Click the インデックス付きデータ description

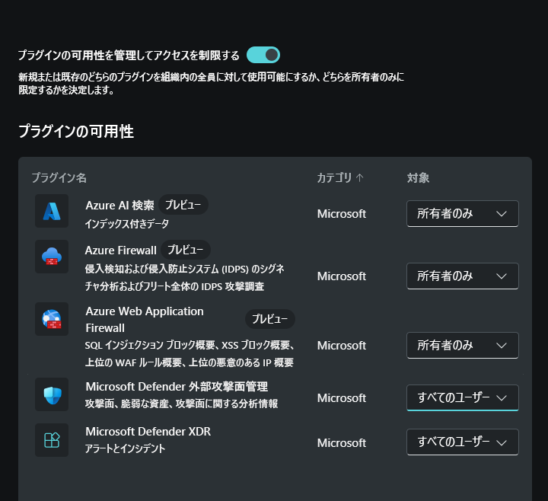(127, 224)
